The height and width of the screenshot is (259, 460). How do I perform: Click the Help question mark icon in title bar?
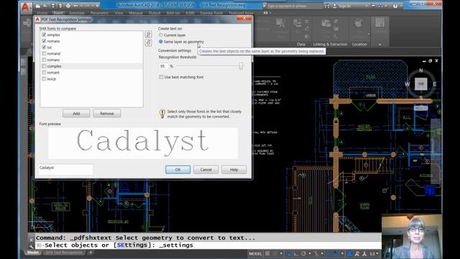pyautogui.click(x=395, y=6)
